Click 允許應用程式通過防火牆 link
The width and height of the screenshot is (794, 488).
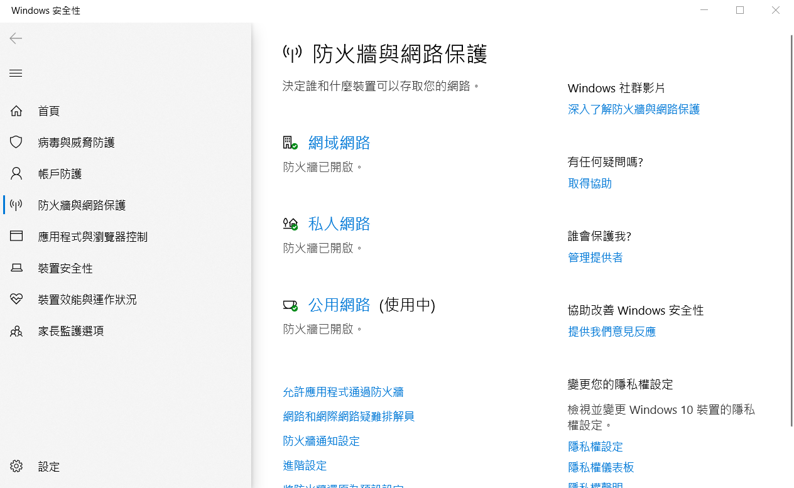[343, 392]
